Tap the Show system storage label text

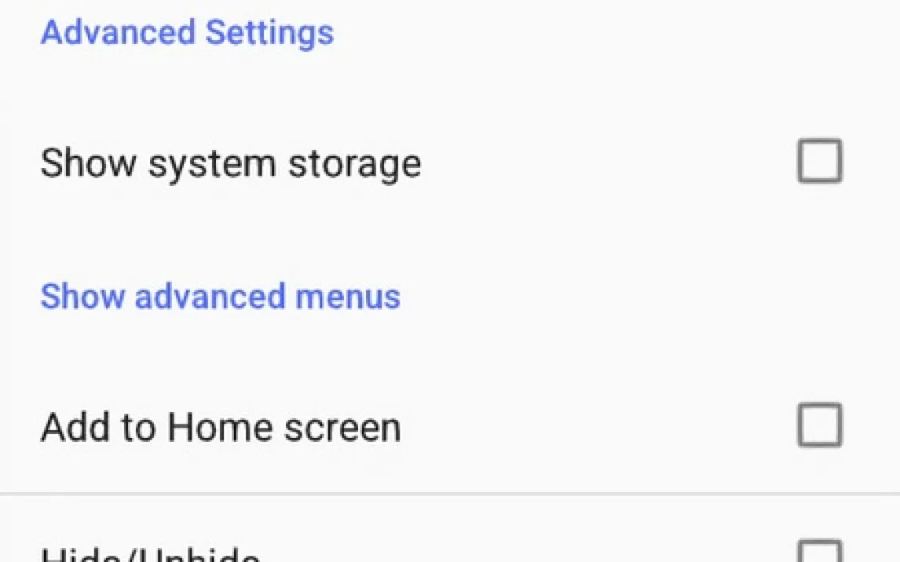[x=231, y=165]
